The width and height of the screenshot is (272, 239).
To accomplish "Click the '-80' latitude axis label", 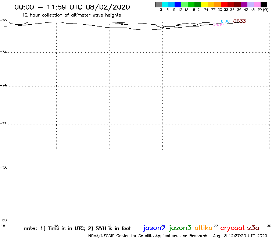I will pos(3,220).
